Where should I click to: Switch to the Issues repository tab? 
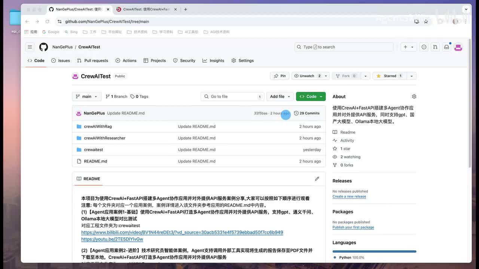click(x=61, y=61)
